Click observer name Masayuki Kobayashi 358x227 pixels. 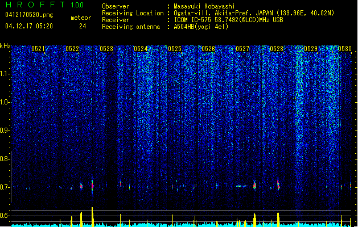204,6
